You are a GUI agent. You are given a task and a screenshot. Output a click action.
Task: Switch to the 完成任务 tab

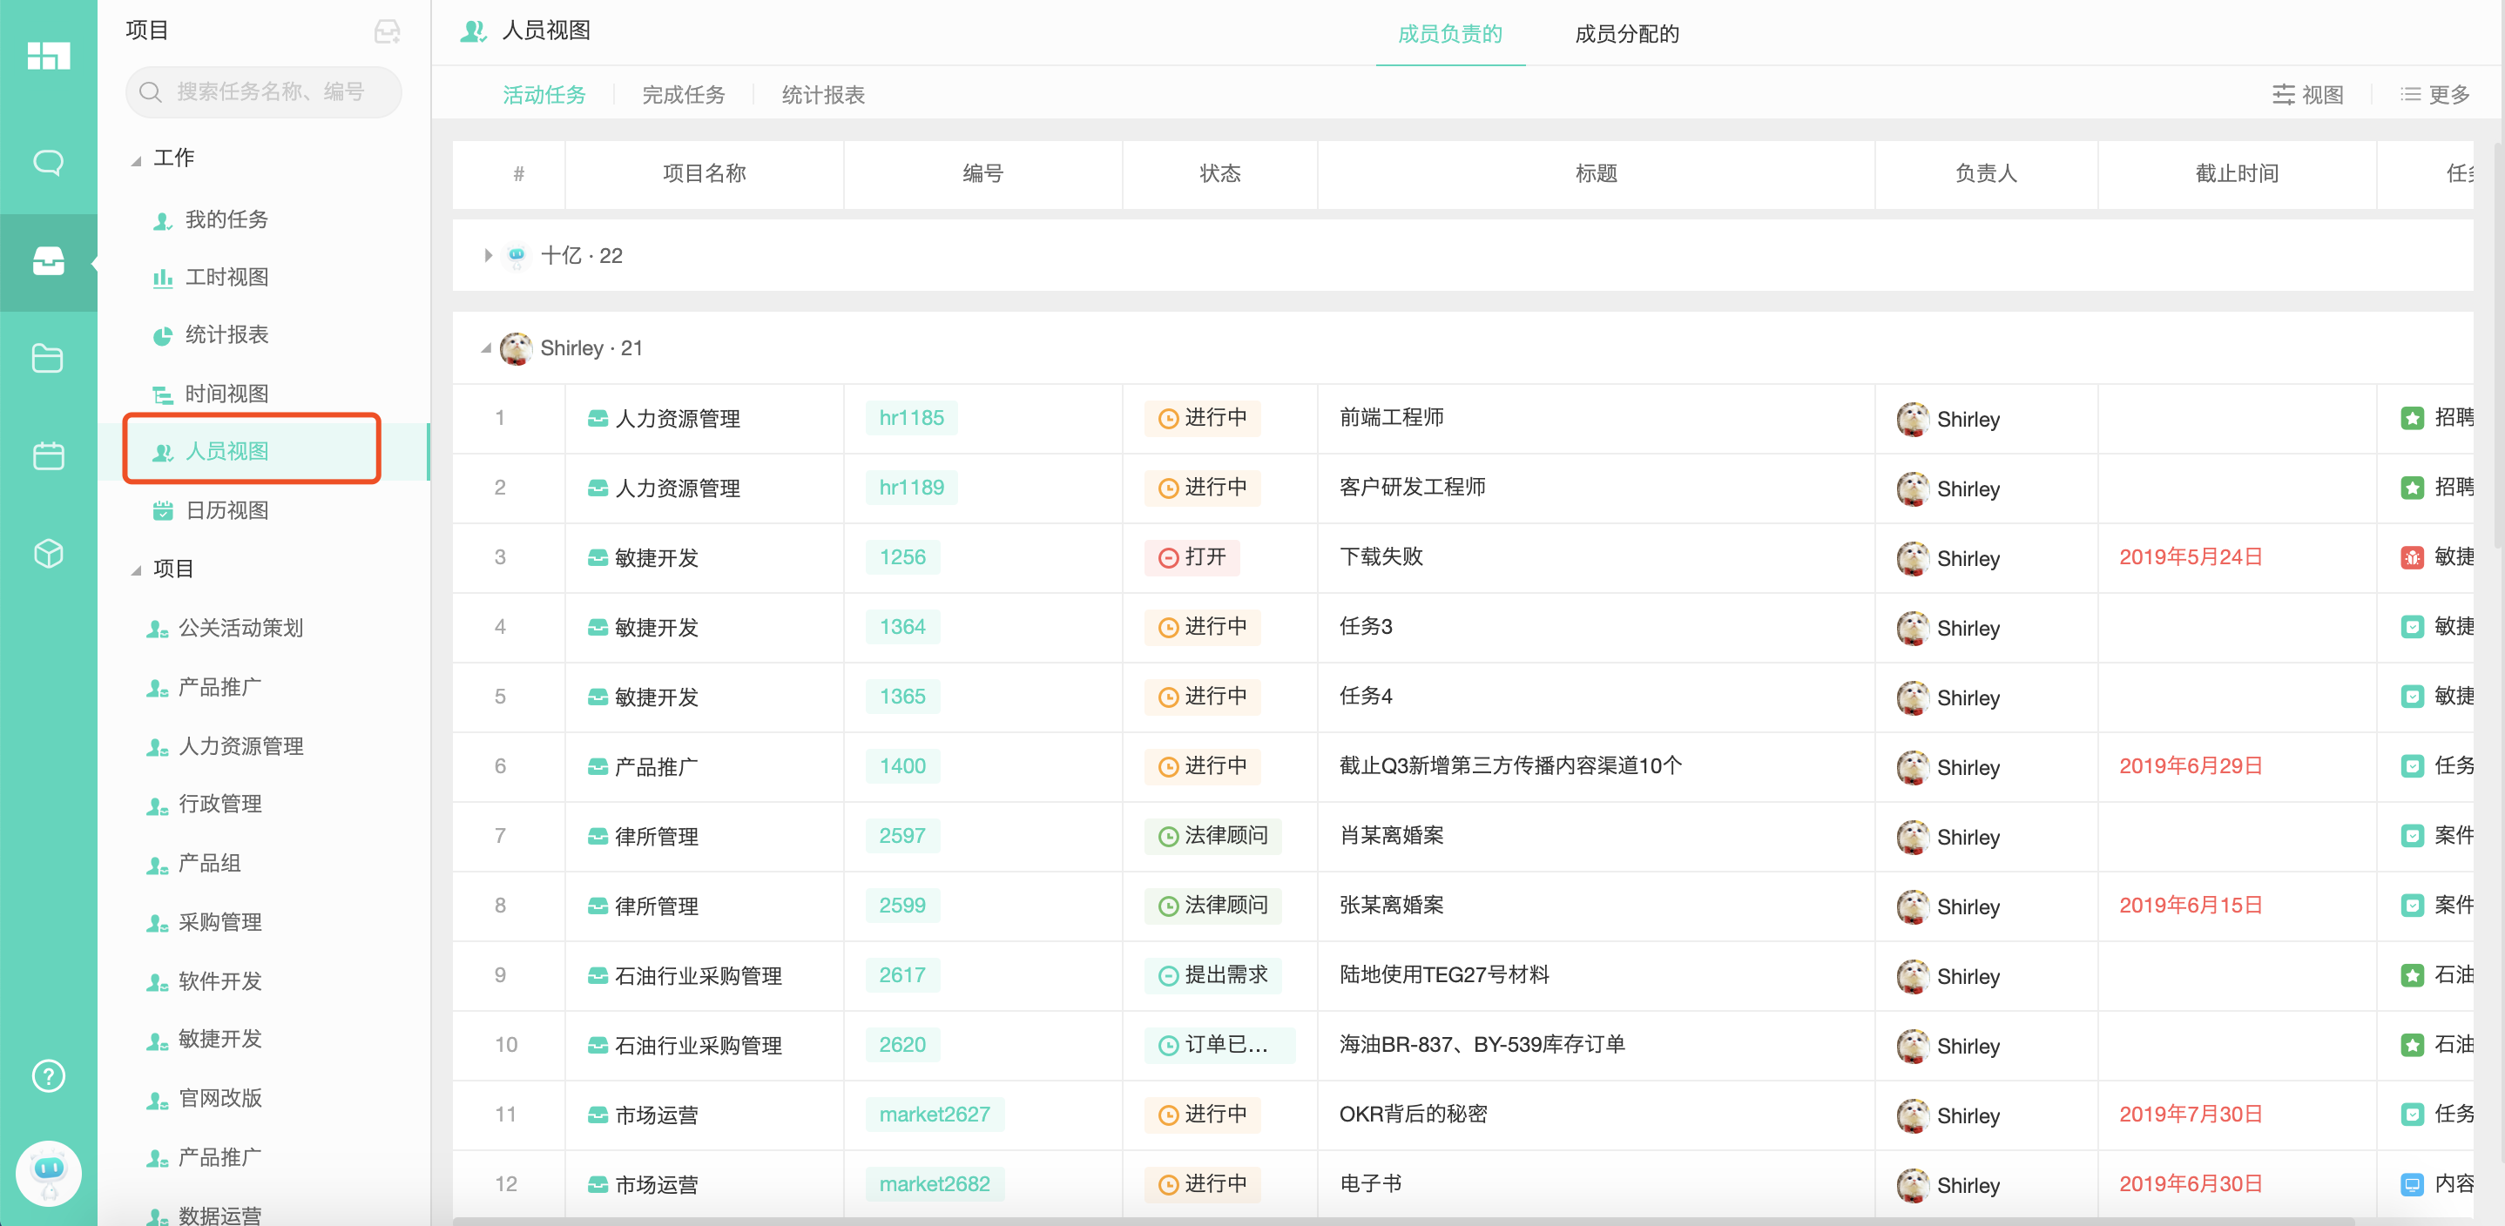[683, 94]
